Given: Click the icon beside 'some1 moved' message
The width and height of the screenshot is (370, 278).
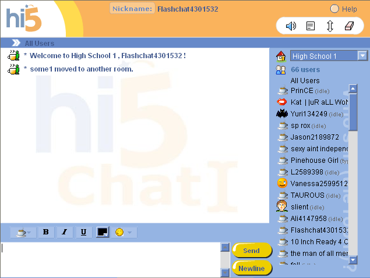Looking at the screenshot, I should [x=13, y=69].
